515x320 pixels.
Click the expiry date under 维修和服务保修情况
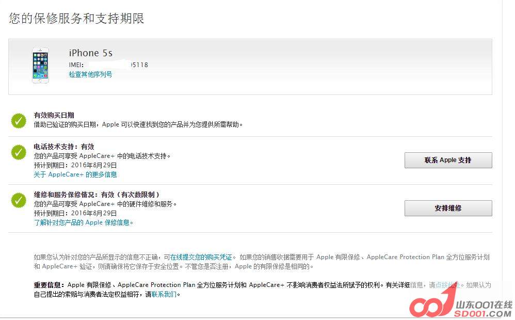[x=75, y=213]
